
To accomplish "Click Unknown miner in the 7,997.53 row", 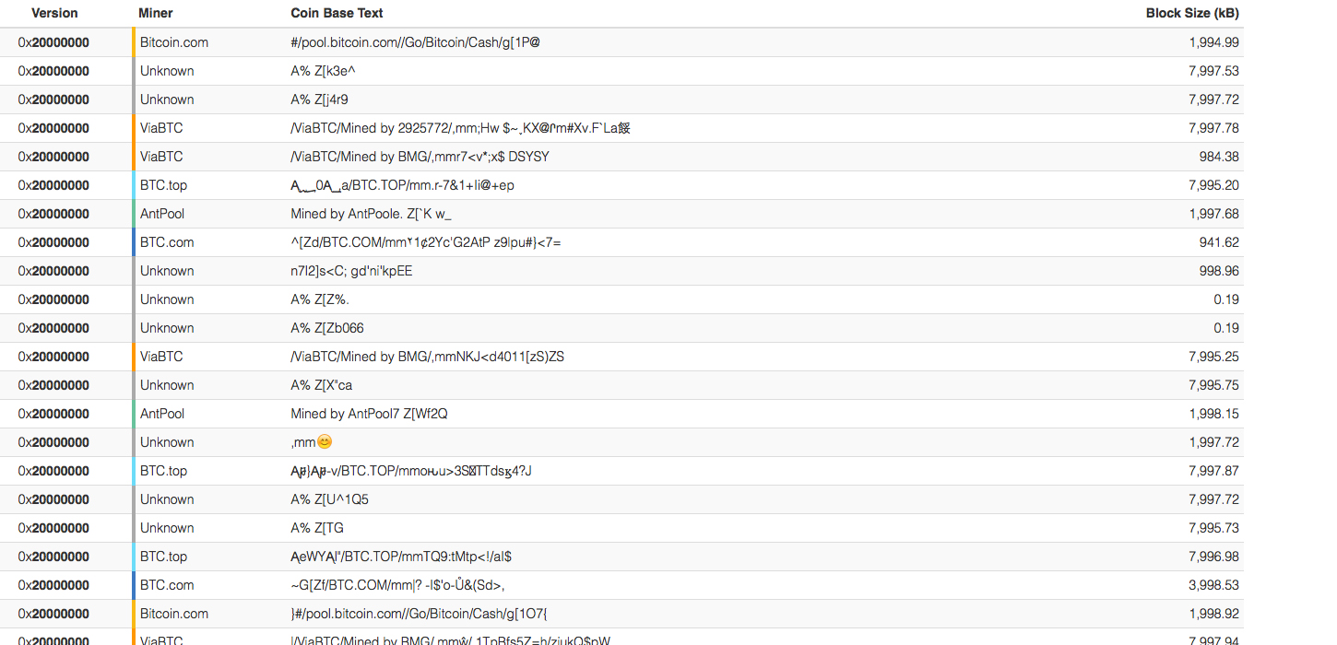I will [x=167, y=71].
